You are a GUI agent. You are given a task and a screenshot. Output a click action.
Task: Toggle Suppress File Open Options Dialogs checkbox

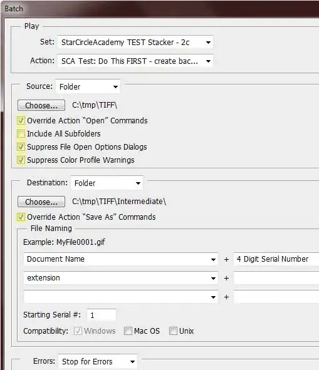click(21, 146)
